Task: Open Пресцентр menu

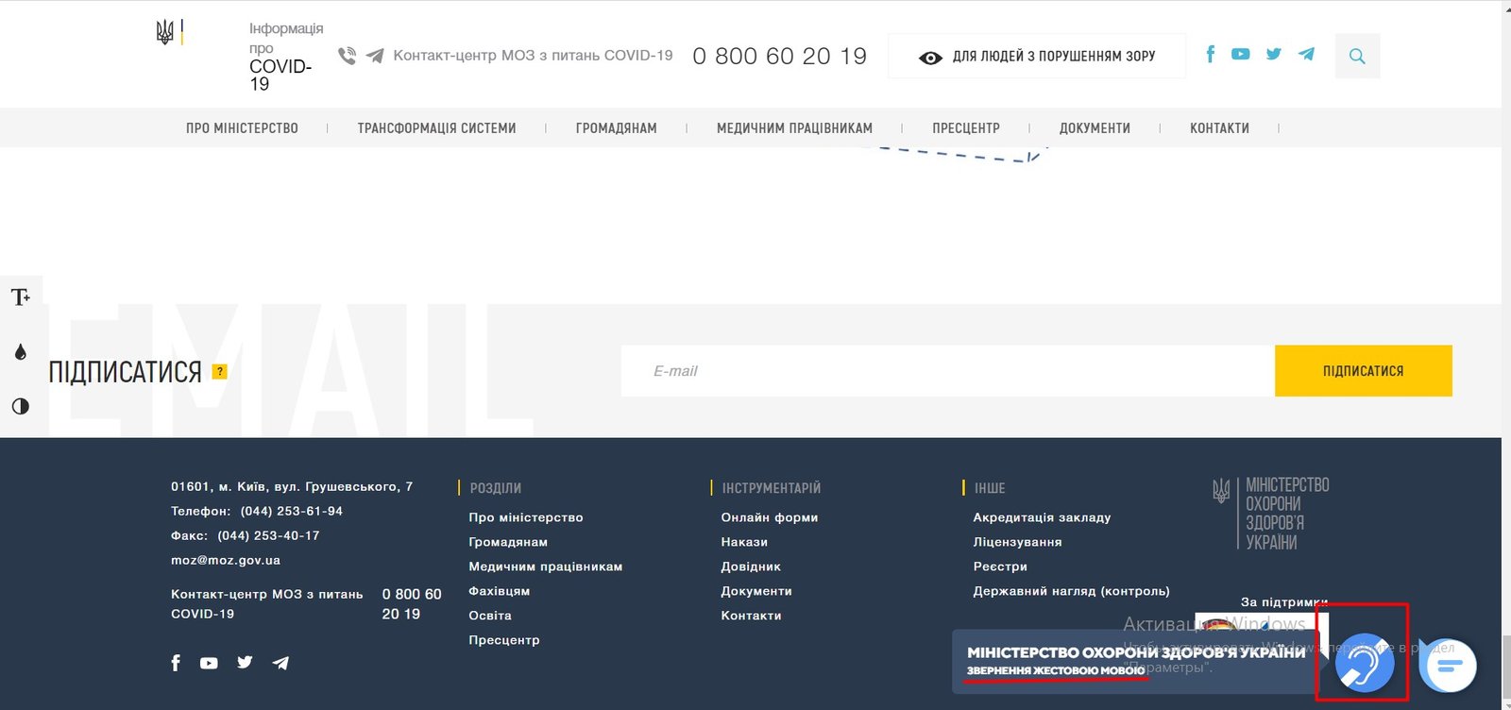Action: pyautogui.click(x=965, y=128)
